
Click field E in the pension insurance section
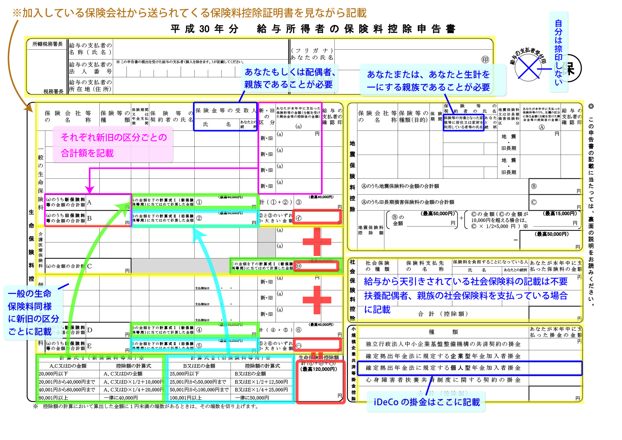click(109, 346)
